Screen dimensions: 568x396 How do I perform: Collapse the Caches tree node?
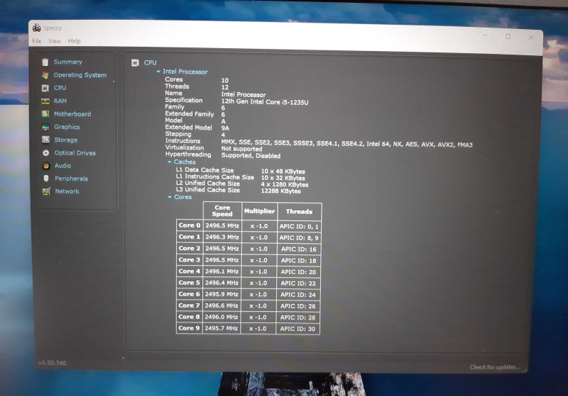170,162
